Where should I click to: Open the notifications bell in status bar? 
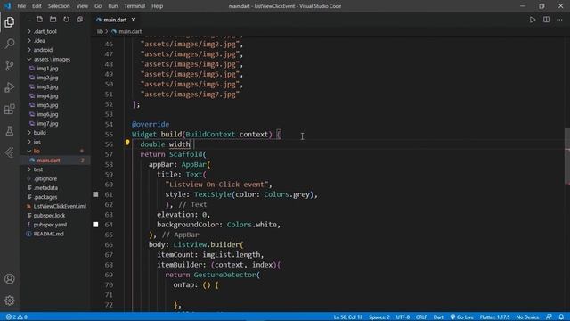562,317
